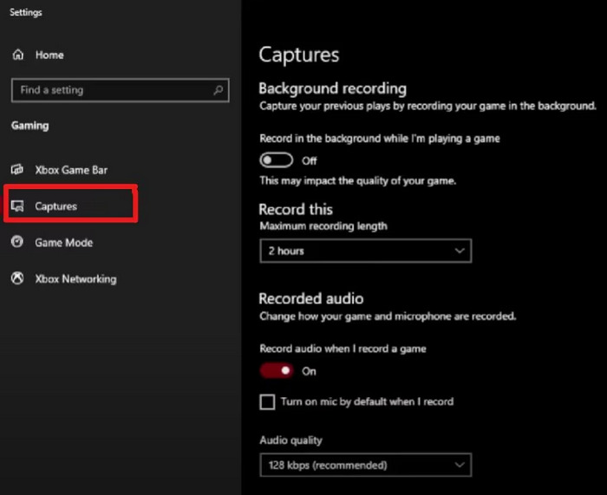Click the Xbox Networking logo icon

pyautogui.click(x=17, y=279)
